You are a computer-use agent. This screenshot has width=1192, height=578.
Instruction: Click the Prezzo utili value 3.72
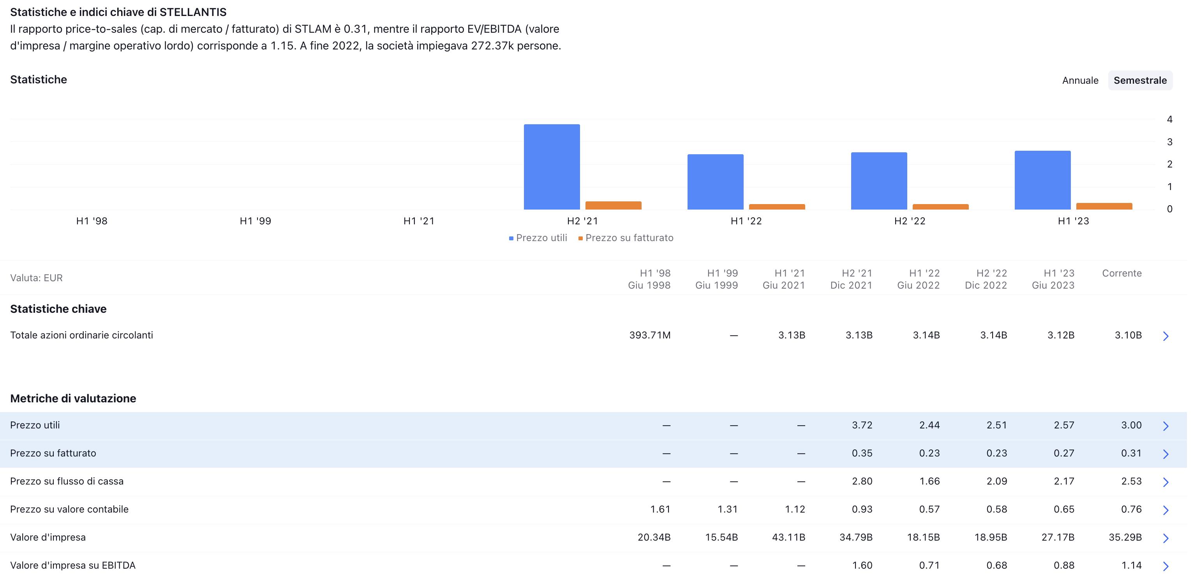(862, 425)
